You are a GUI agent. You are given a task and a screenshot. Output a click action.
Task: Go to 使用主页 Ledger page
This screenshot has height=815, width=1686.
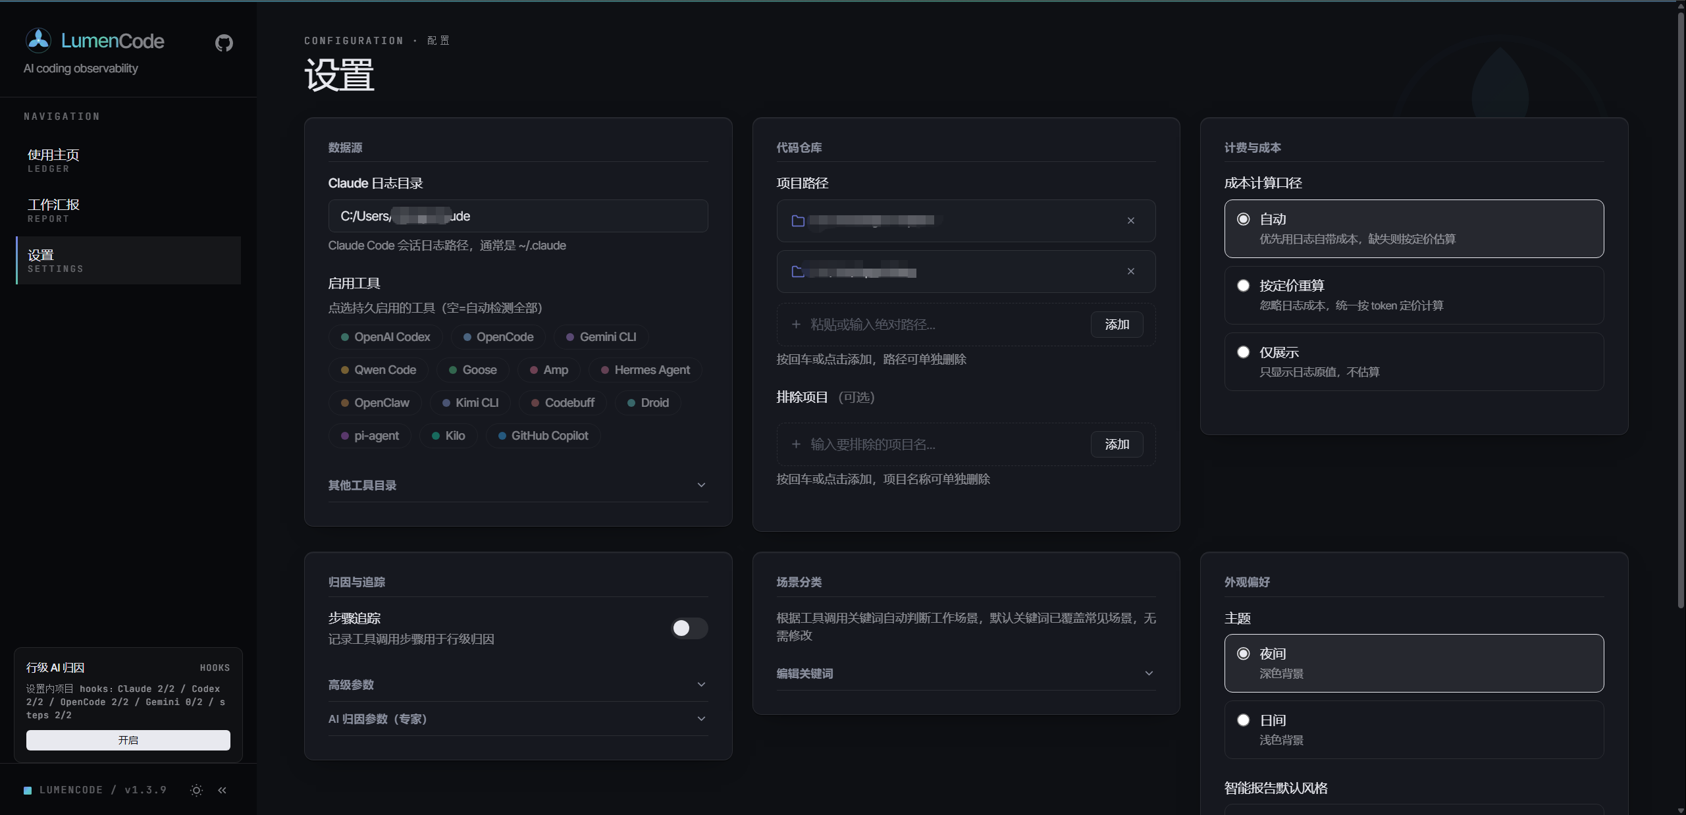[x=128, y=161]
